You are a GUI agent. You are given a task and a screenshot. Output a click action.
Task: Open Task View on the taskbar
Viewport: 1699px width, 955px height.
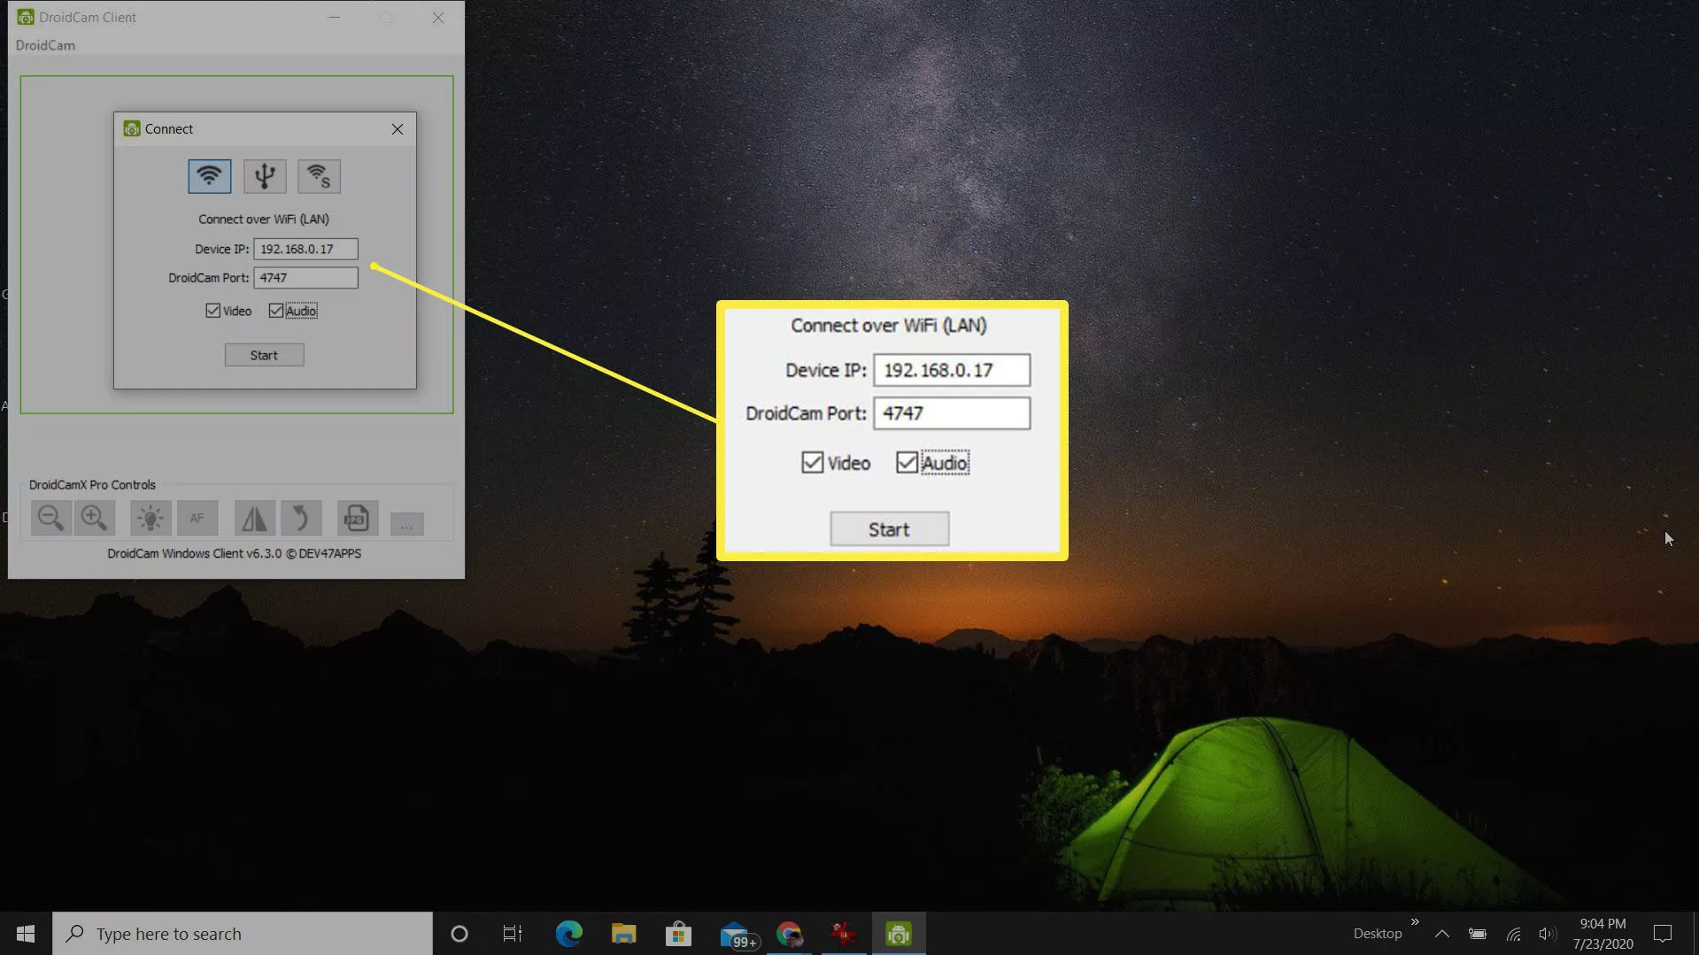[513, 934]
